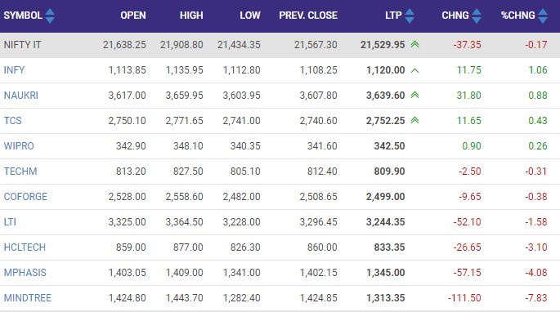Sort table by LTP column arrows
Viewport: 560px width, 312px height.
[410, 16]
